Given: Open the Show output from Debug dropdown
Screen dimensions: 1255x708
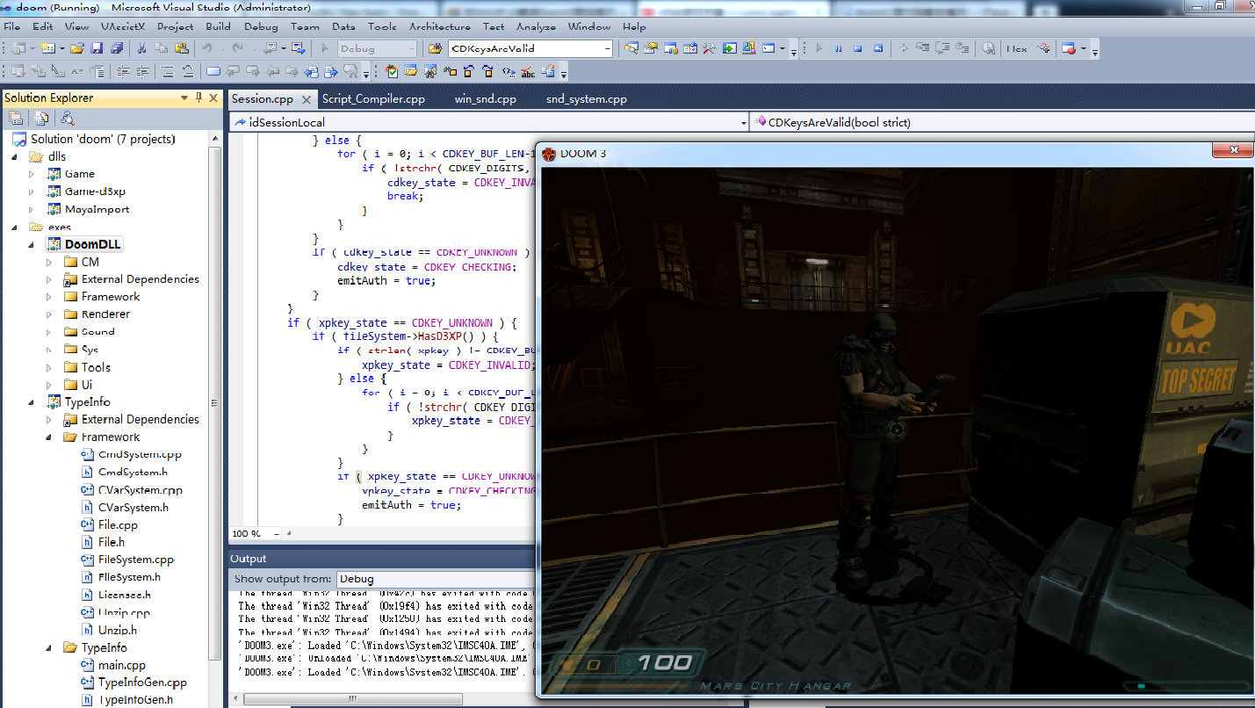Looking at the screenshot, I should click(x=435, y=579).
